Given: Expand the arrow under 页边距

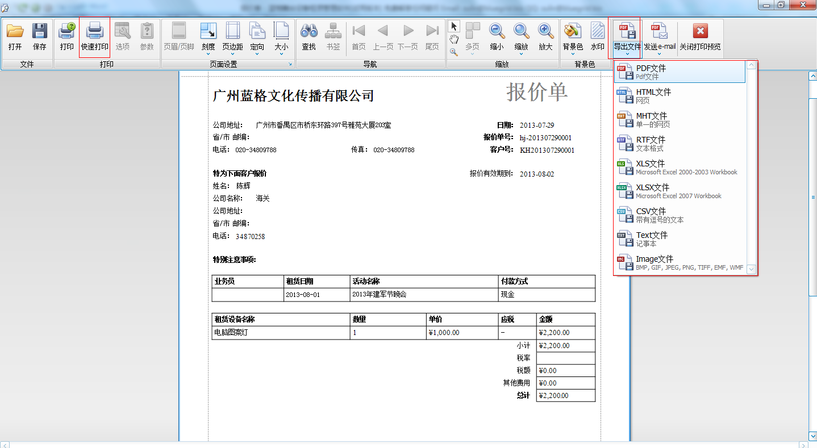Looking at the screenshot, I should pos(233,55).
